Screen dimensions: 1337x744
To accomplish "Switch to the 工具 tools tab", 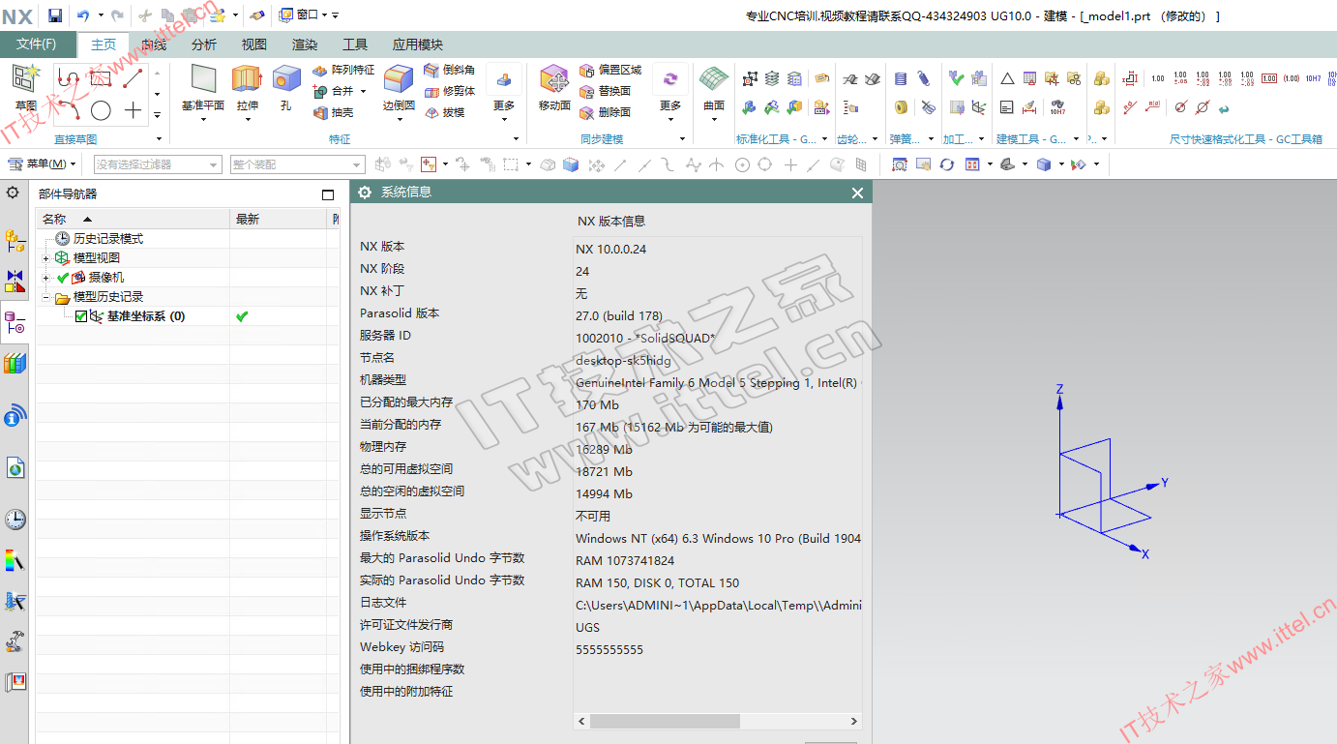I will tap(355, 45).
